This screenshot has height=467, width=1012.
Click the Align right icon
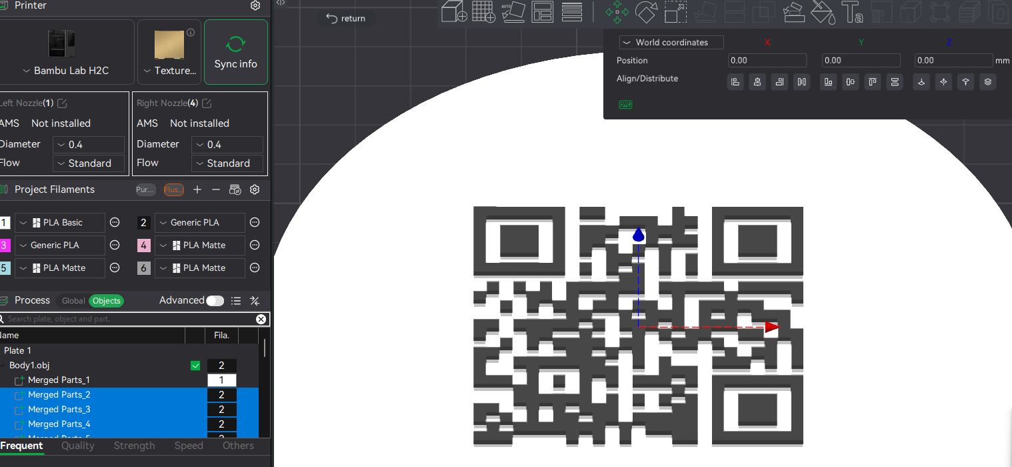click(x=779, y=82)
